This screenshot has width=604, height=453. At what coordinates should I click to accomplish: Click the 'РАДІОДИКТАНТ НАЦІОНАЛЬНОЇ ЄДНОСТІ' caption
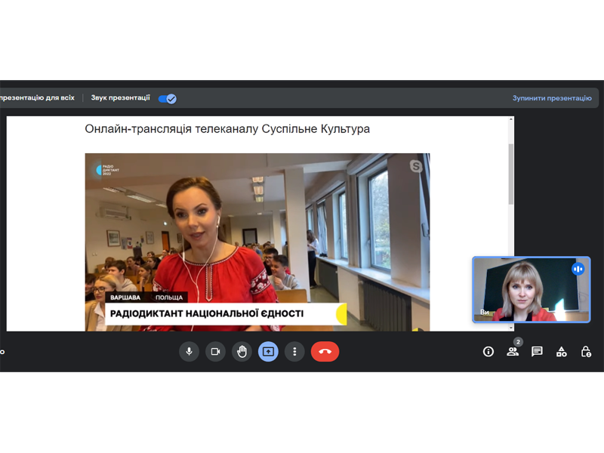tap(207, 313)
